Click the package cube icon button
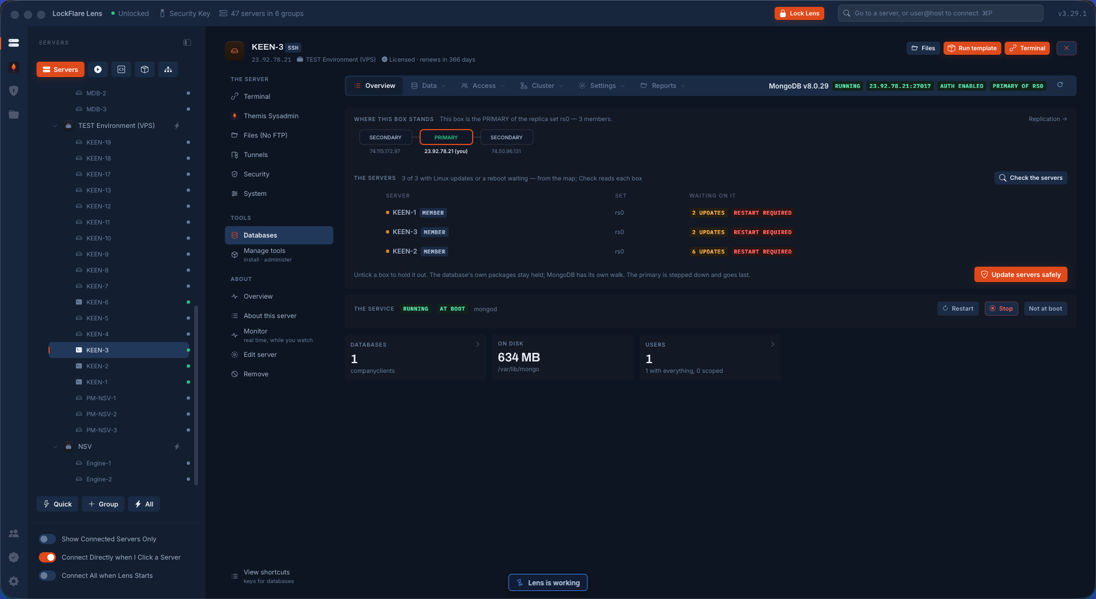The height and width of the screenshot is (599, 1096). [x=145, y=70]
